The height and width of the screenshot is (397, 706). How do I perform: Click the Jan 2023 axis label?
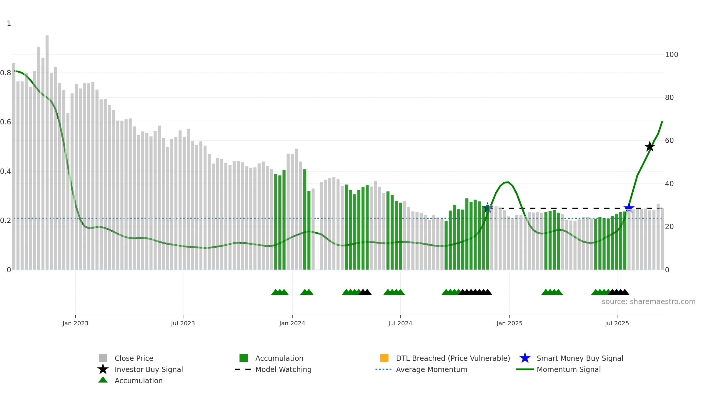click(75, 323)
